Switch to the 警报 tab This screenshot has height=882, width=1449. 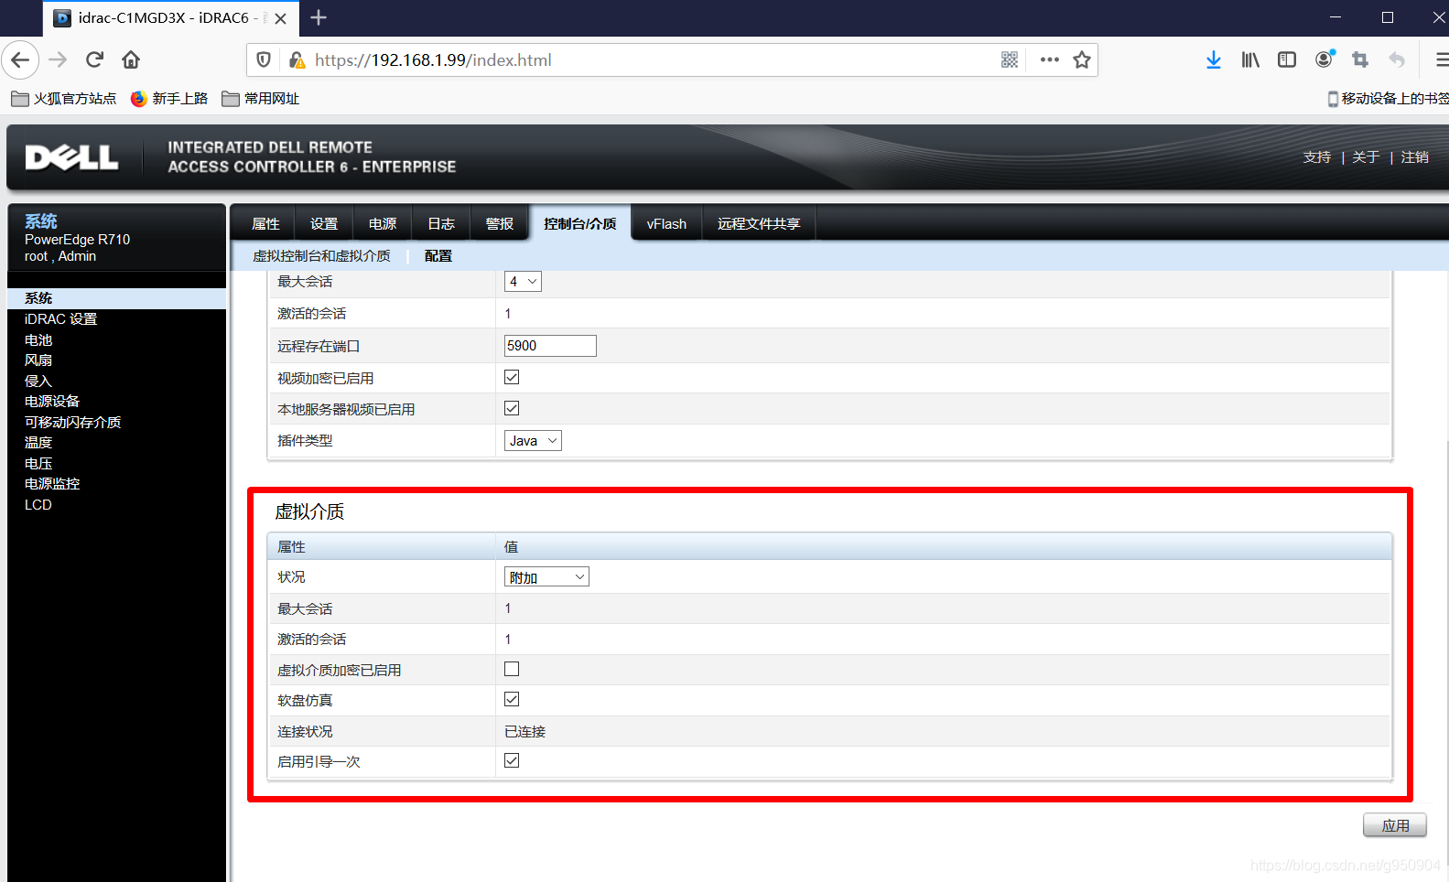pos(500,224)
